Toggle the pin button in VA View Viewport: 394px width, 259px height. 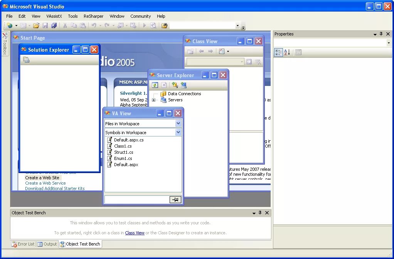pyautogui.click(x=175, y=200)
